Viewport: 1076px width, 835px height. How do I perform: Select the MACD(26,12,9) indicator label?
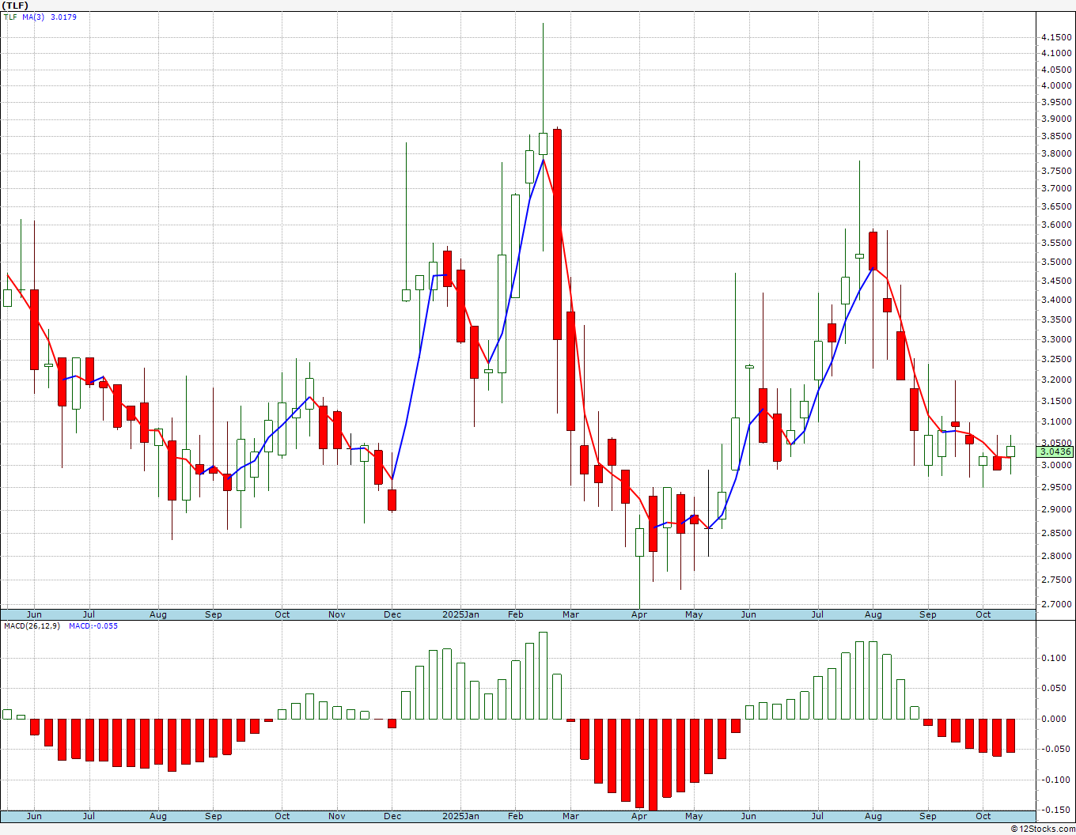(x=32, y=625)
